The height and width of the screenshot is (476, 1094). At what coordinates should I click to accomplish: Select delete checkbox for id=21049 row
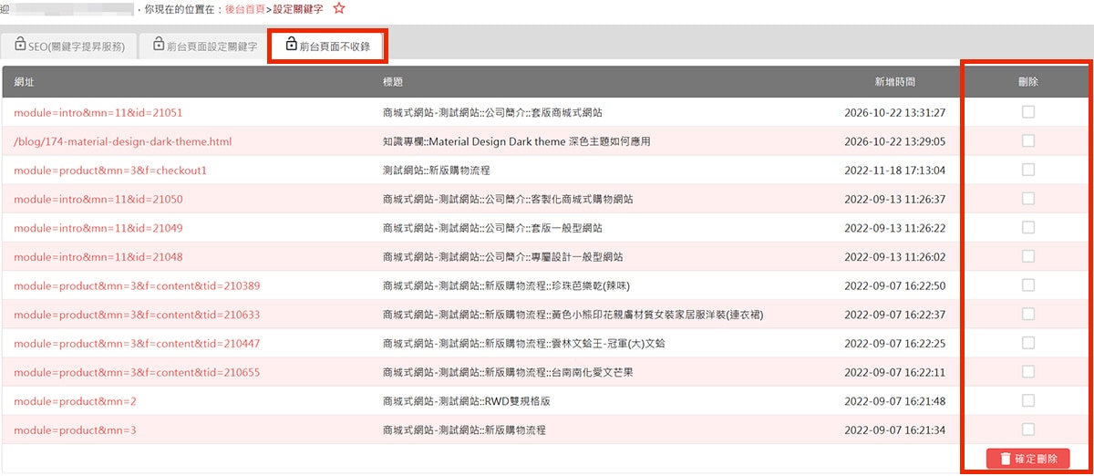(x=1028, y=228)
